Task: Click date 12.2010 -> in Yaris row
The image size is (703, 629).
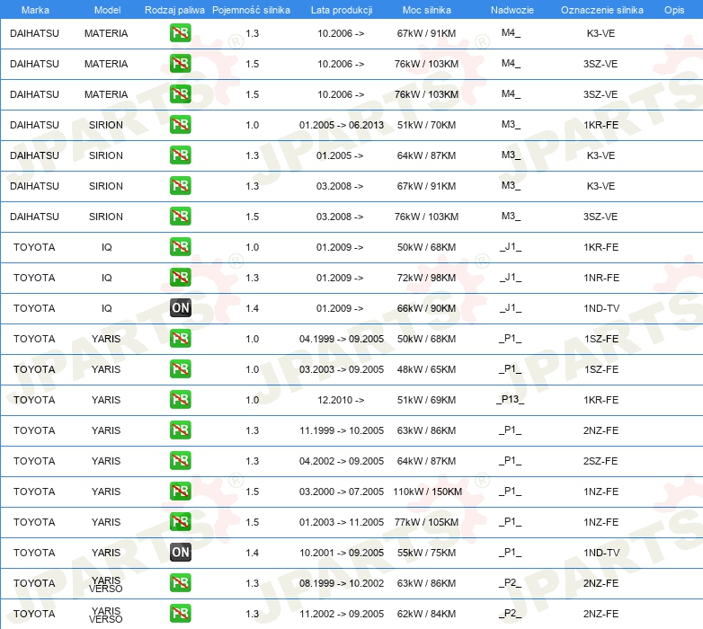Action: point(341,400)
